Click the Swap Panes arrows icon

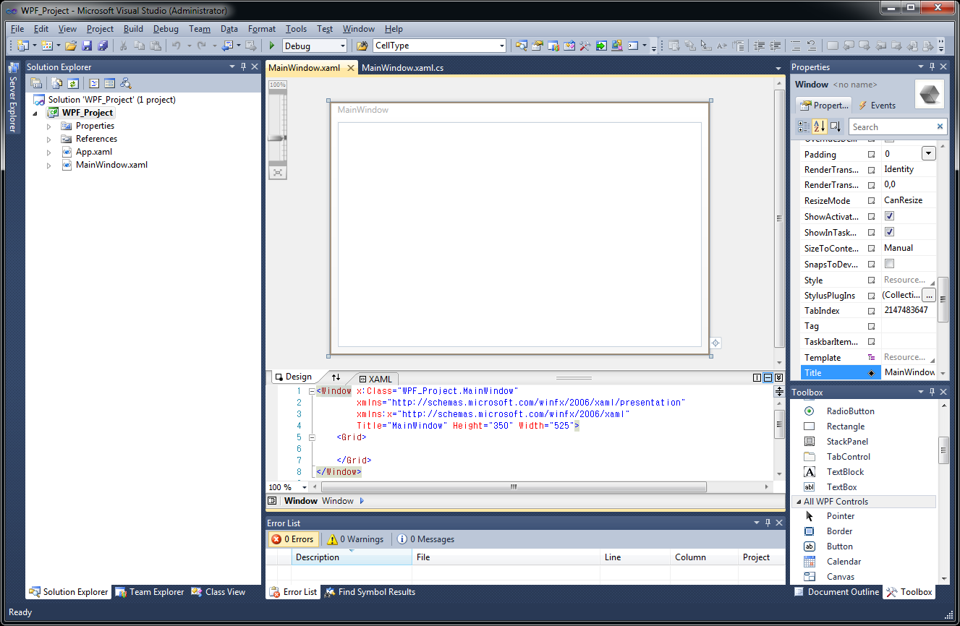click(x=336, y=377)
